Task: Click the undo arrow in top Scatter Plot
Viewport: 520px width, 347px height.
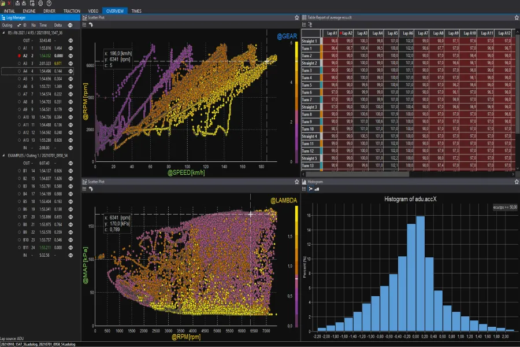Action: coord(91,25)
